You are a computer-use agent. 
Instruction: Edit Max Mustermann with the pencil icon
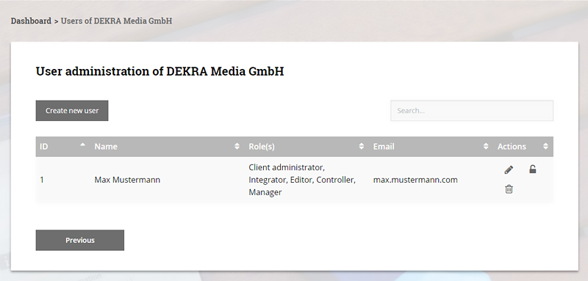pyautogui.click(x=509, y=170)
